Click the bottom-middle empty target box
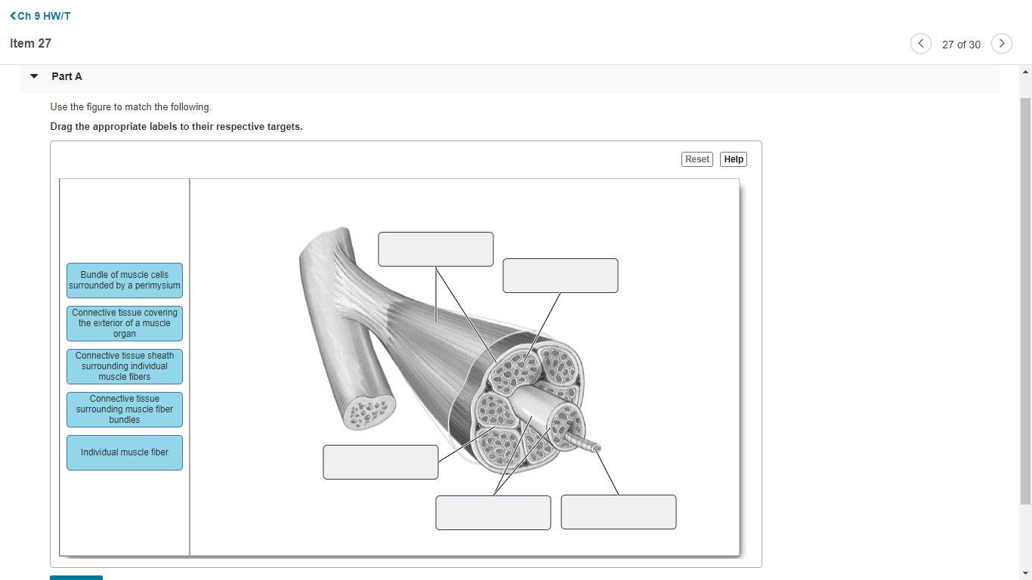1032x580 pixels. [493, 513]
